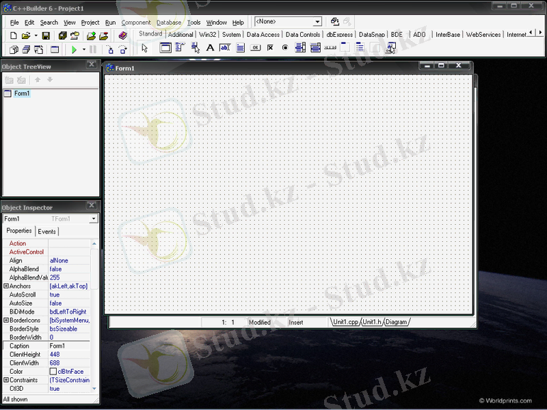Select the ComboBox component icon

[315, 48]
